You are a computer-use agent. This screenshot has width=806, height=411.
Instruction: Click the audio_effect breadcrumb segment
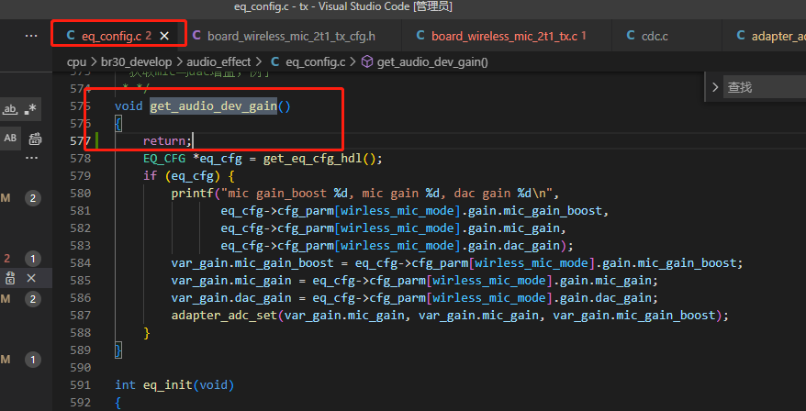point(218,62)
